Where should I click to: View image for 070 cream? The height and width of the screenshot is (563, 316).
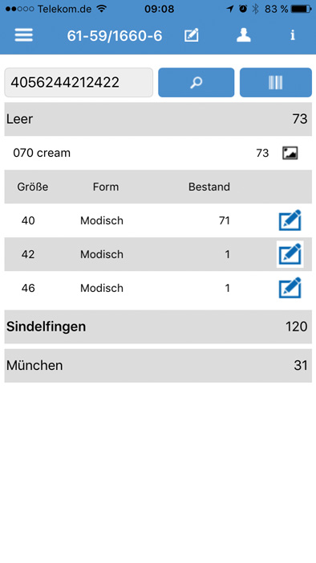click(290, 153)
